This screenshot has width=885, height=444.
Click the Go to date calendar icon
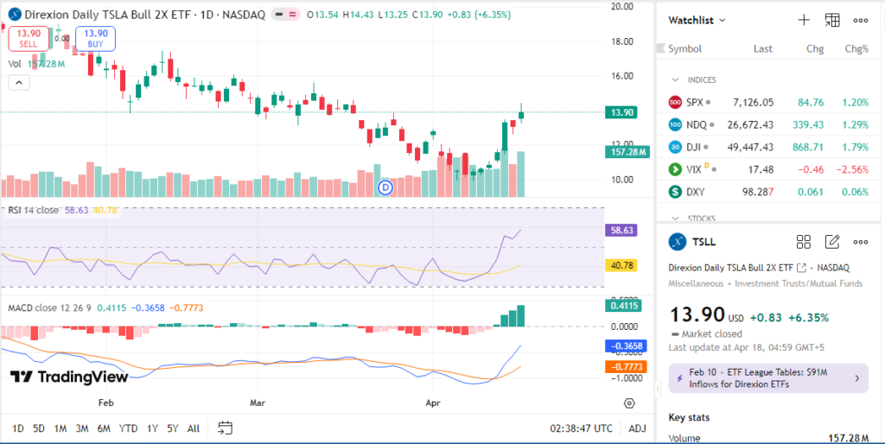[x=226, y=428]
